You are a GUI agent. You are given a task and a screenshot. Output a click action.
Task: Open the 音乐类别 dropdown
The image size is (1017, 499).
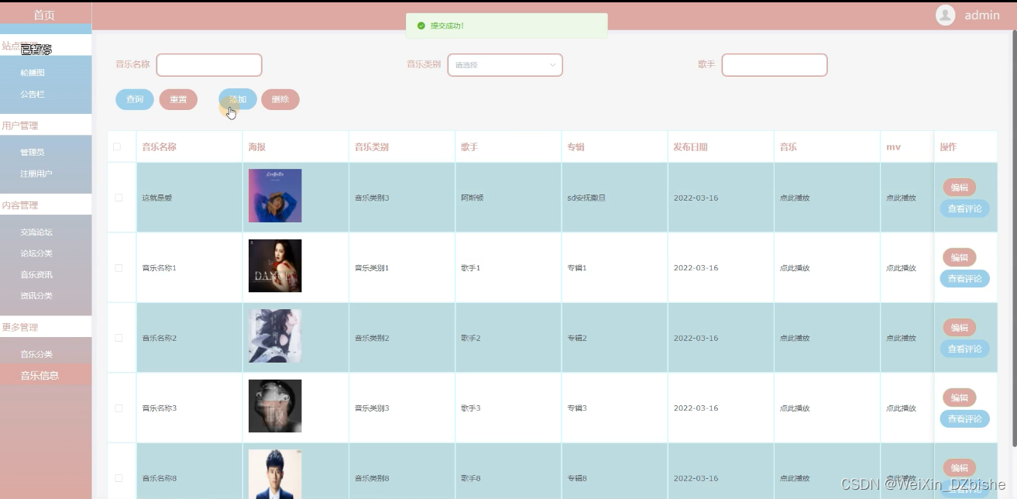(x=505, y=65)
